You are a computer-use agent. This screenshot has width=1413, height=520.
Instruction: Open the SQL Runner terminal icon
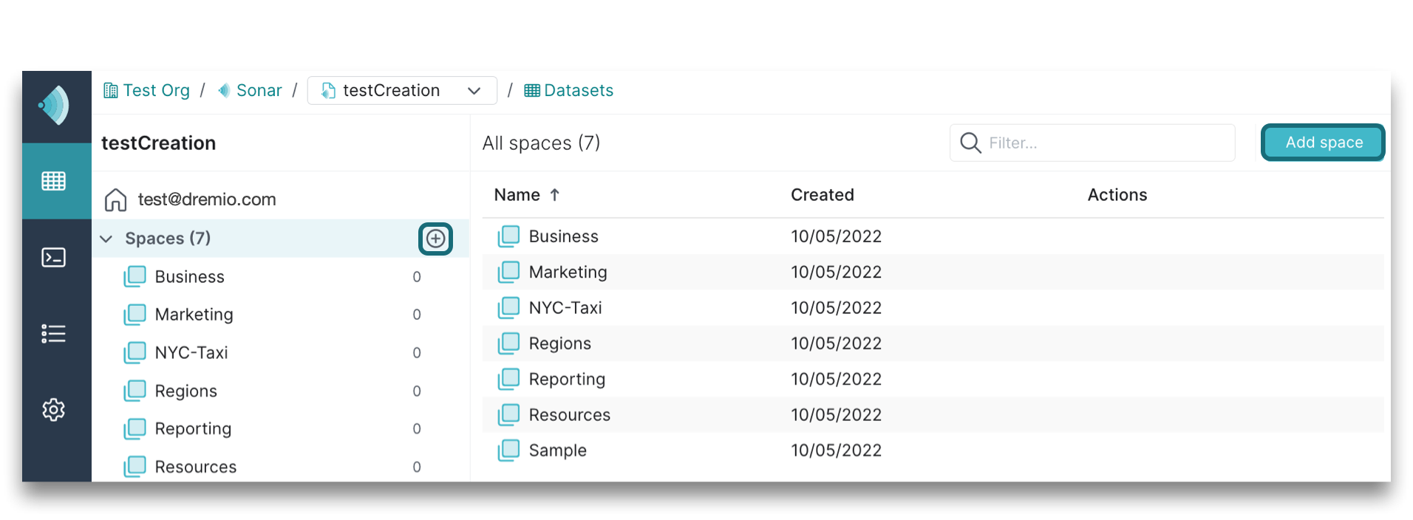click(x=54, y=257)
